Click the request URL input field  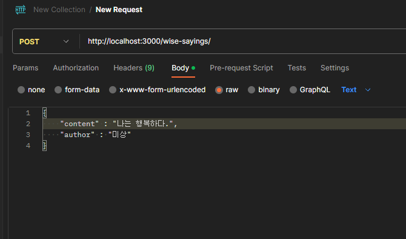pyautogui.click(x=244, y=41)
